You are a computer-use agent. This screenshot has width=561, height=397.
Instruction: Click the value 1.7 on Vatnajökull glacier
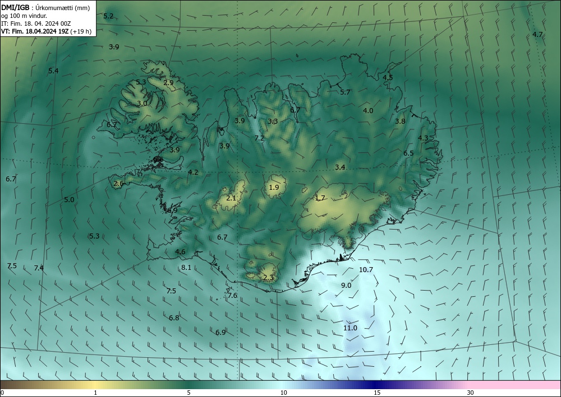320,198
